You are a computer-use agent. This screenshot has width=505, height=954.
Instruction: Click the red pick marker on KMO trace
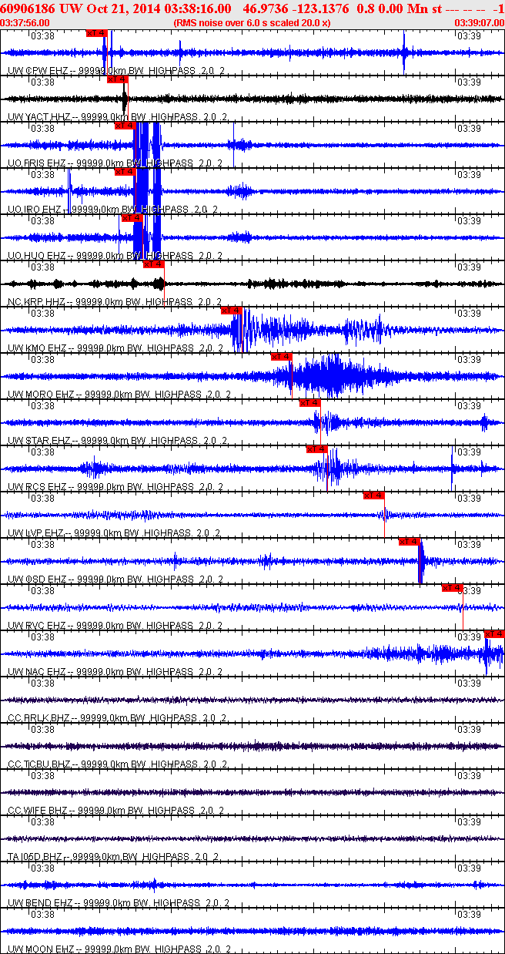tap(232, 311)
